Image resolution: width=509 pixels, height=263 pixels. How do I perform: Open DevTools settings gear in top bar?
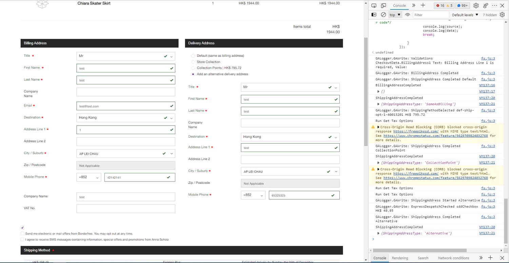(x=476, y=5)
